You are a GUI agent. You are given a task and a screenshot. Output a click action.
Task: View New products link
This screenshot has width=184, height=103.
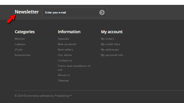[x=67, y=44]
